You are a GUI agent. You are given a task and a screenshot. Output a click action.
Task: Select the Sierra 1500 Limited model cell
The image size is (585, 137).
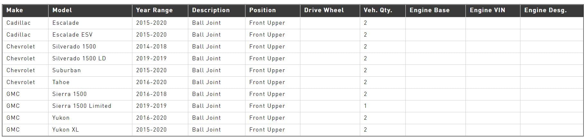coord(82,106)
